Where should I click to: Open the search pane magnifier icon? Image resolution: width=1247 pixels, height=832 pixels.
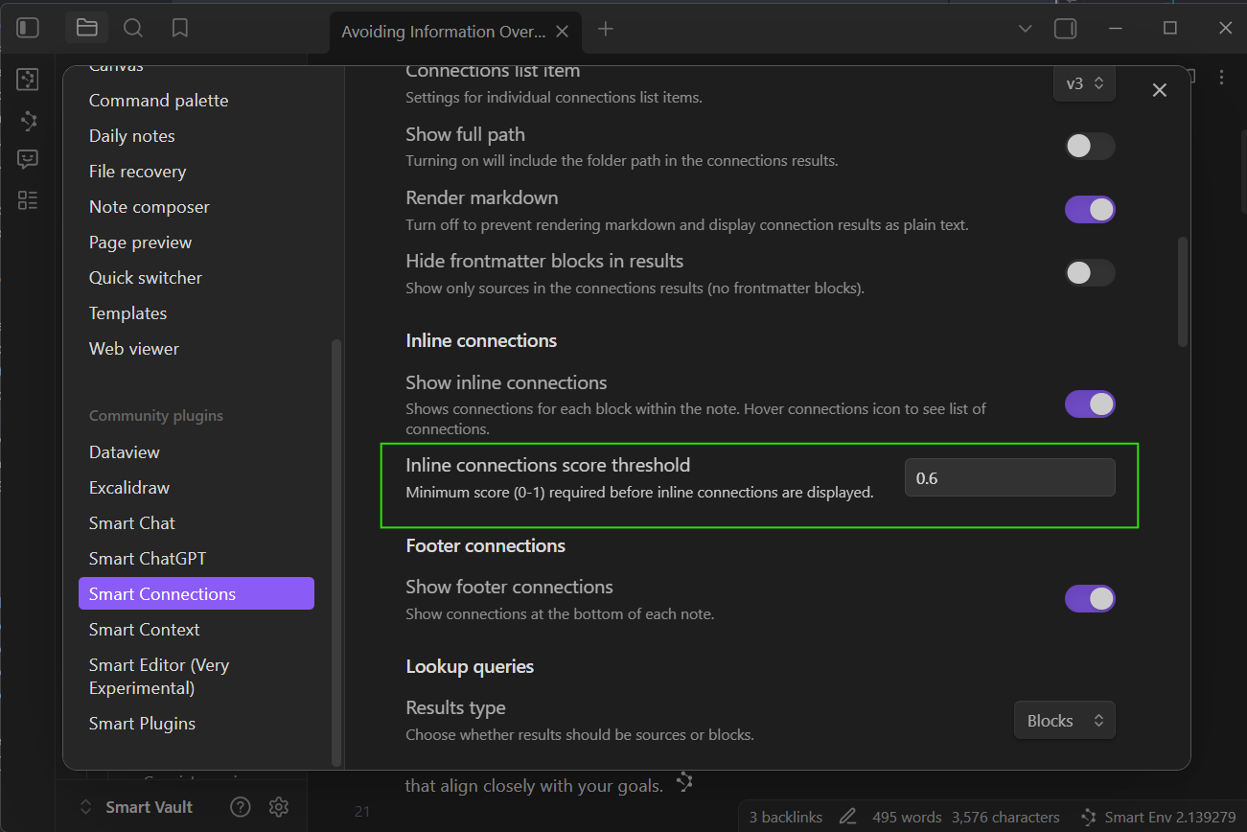tap(133, 28)
